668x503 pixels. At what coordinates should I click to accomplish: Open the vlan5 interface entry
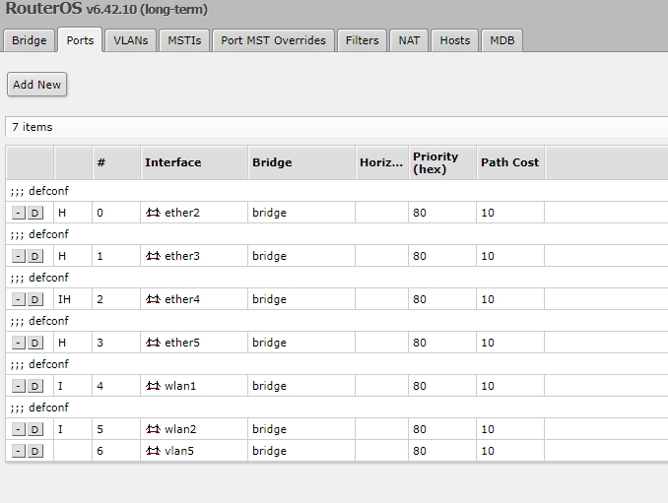click(179, 451)
